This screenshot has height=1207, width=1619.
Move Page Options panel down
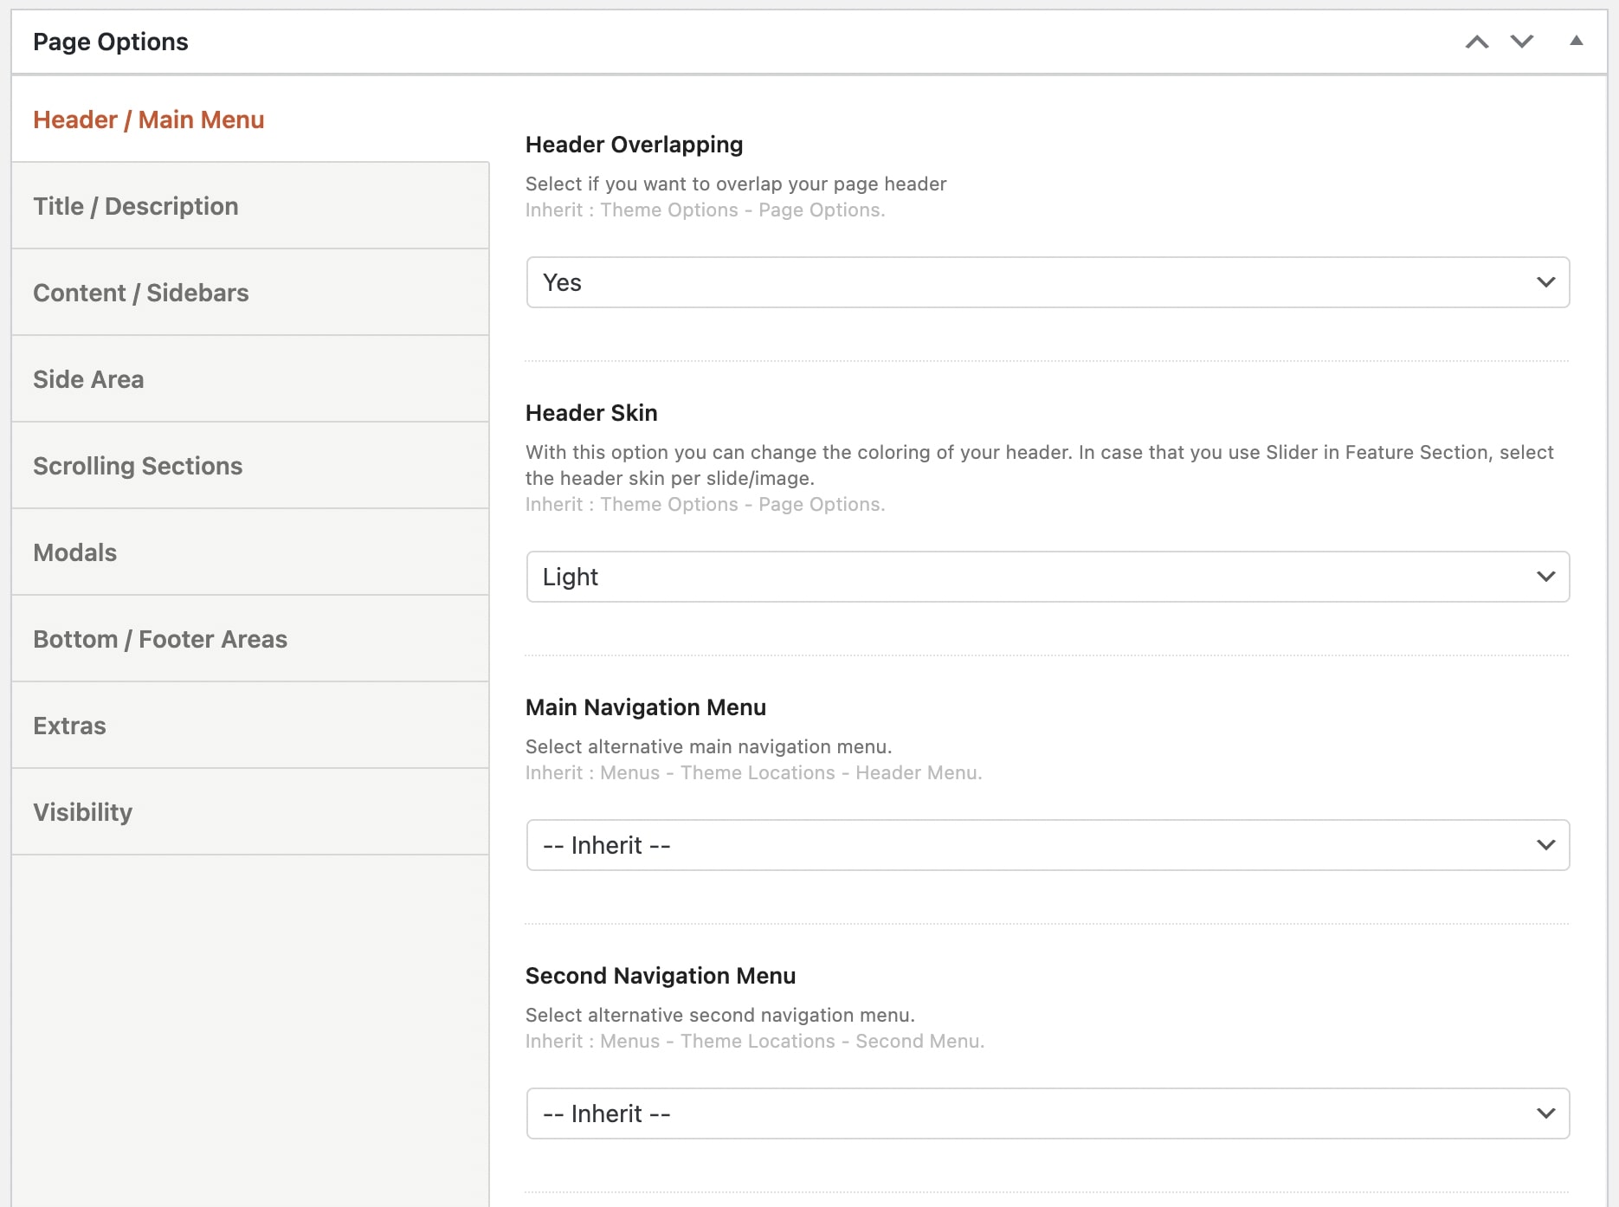(x=1522, y=42)
